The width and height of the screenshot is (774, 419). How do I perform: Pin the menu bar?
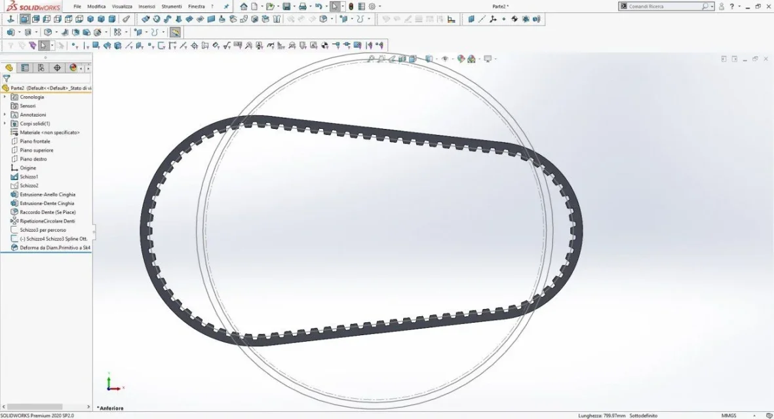point(226,7)
